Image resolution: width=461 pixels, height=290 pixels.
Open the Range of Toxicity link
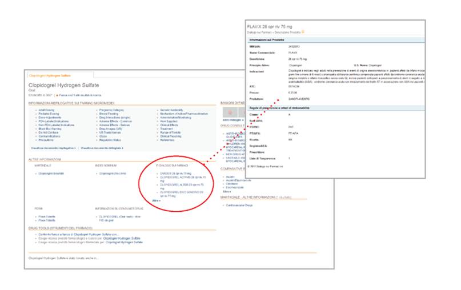pyautogui.click(x=171, y=132)
